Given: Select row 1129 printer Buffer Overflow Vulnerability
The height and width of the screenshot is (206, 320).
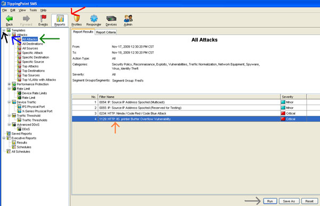Looking at the screenshot, I should click(196, 119).
